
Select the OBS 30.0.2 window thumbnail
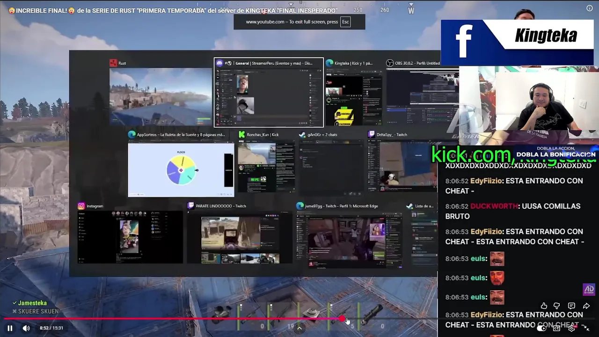[x=423, y=97]
